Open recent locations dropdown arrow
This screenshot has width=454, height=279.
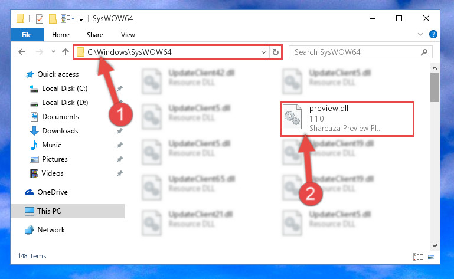pyautogui.click(x=53, y=52)
